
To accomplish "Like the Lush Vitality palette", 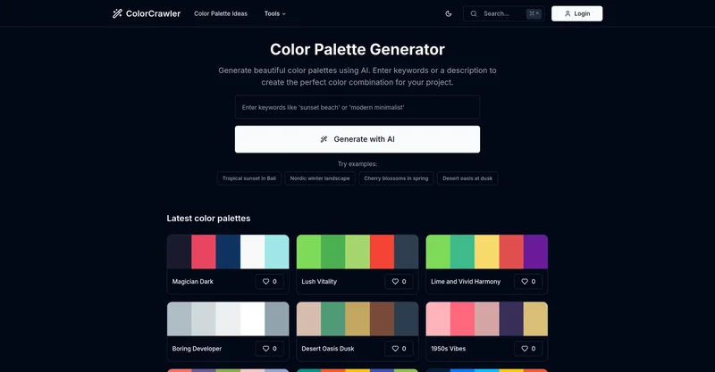I will (399, 281).
